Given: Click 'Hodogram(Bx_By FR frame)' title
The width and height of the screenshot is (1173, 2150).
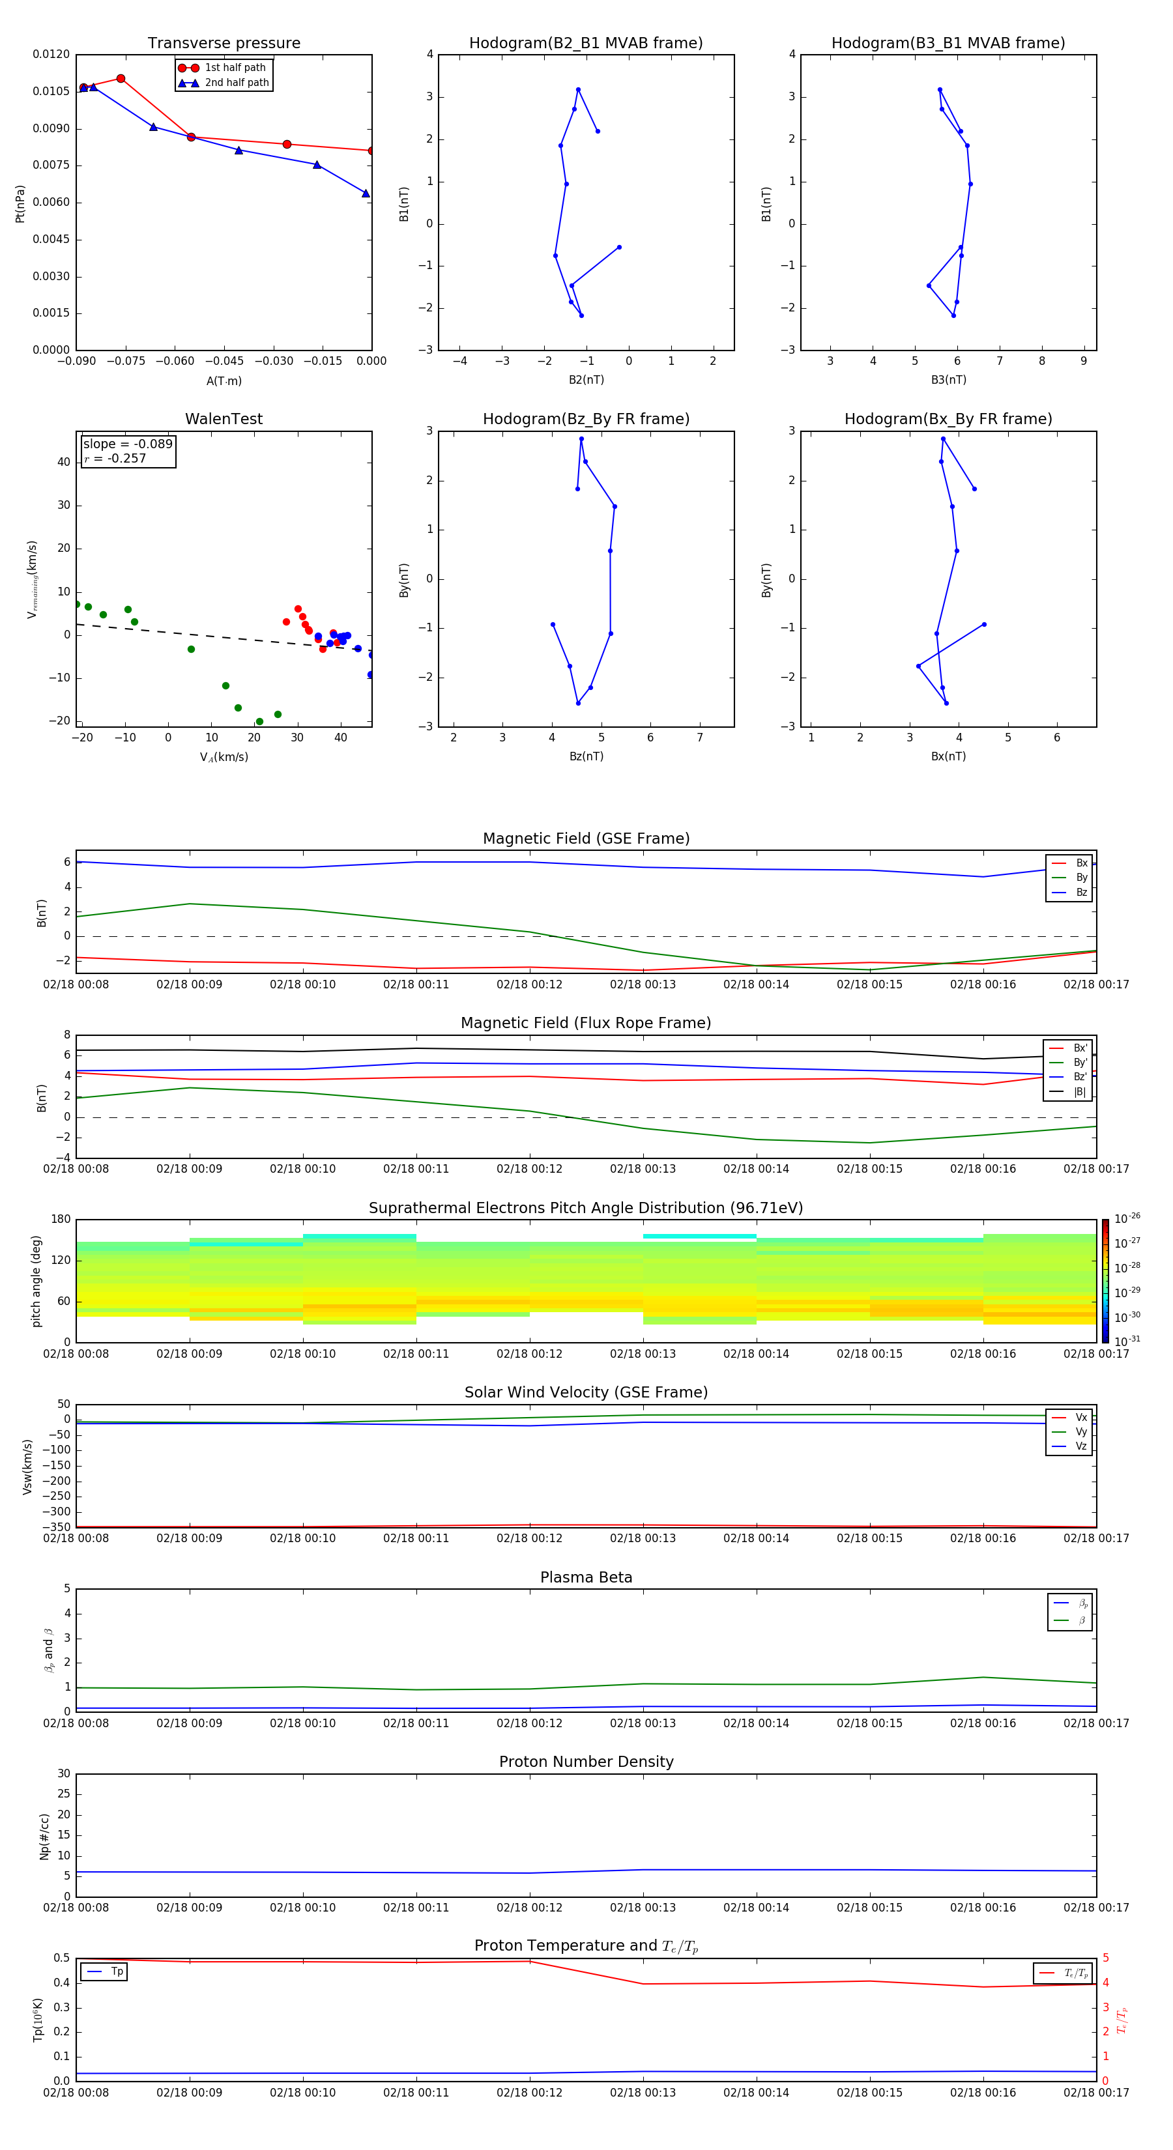Looking at the screenshot, I should 948,419.
